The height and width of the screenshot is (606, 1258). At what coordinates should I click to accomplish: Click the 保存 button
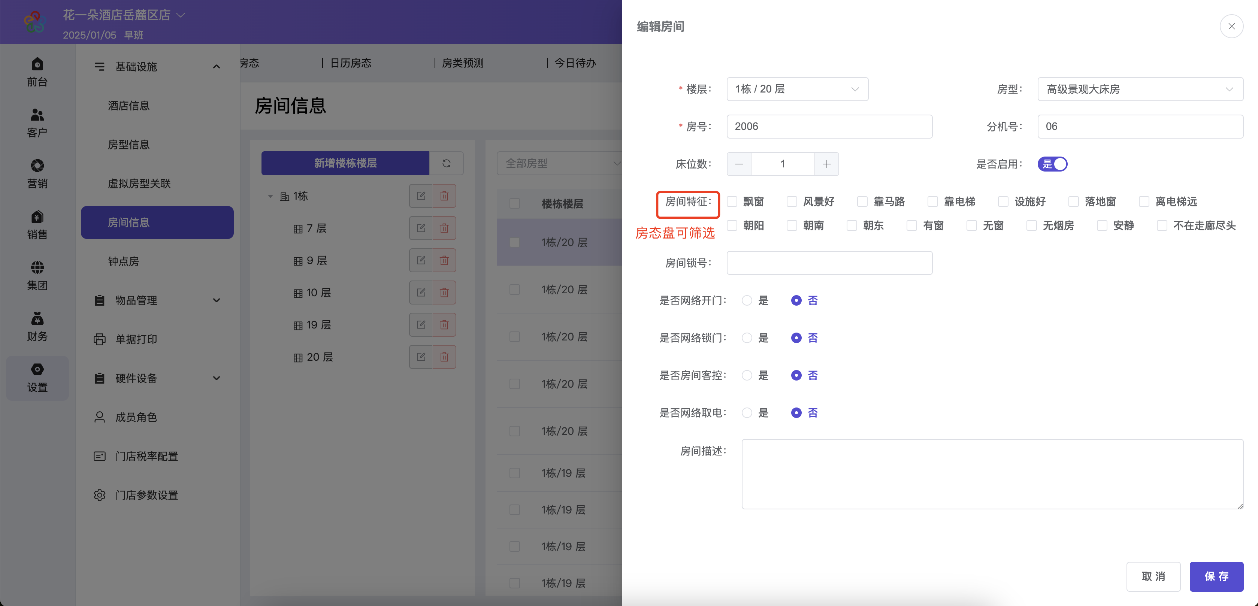[1216, 576]
